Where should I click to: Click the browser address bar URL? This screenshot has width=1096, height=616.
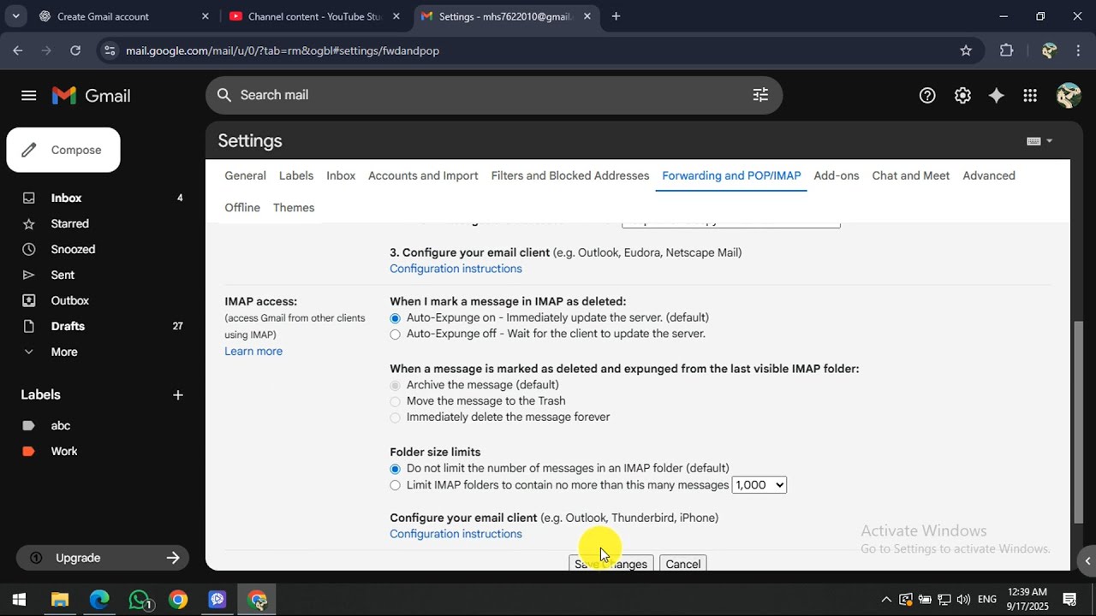coord(283,50)
